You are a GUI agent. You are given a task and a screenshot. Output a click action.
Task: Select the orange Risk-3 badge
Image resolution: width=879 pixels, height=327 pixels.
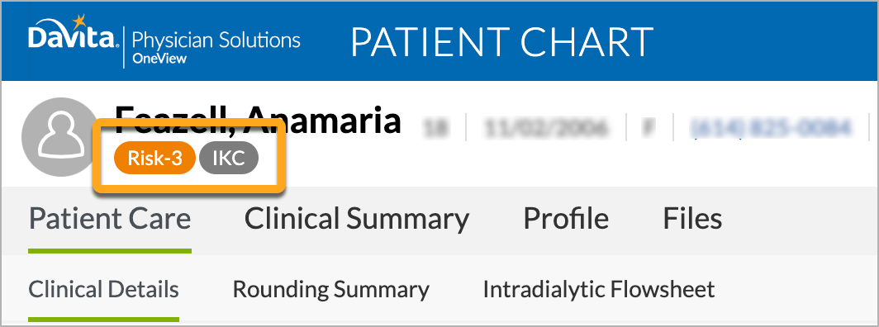click(x=155, y=159)
